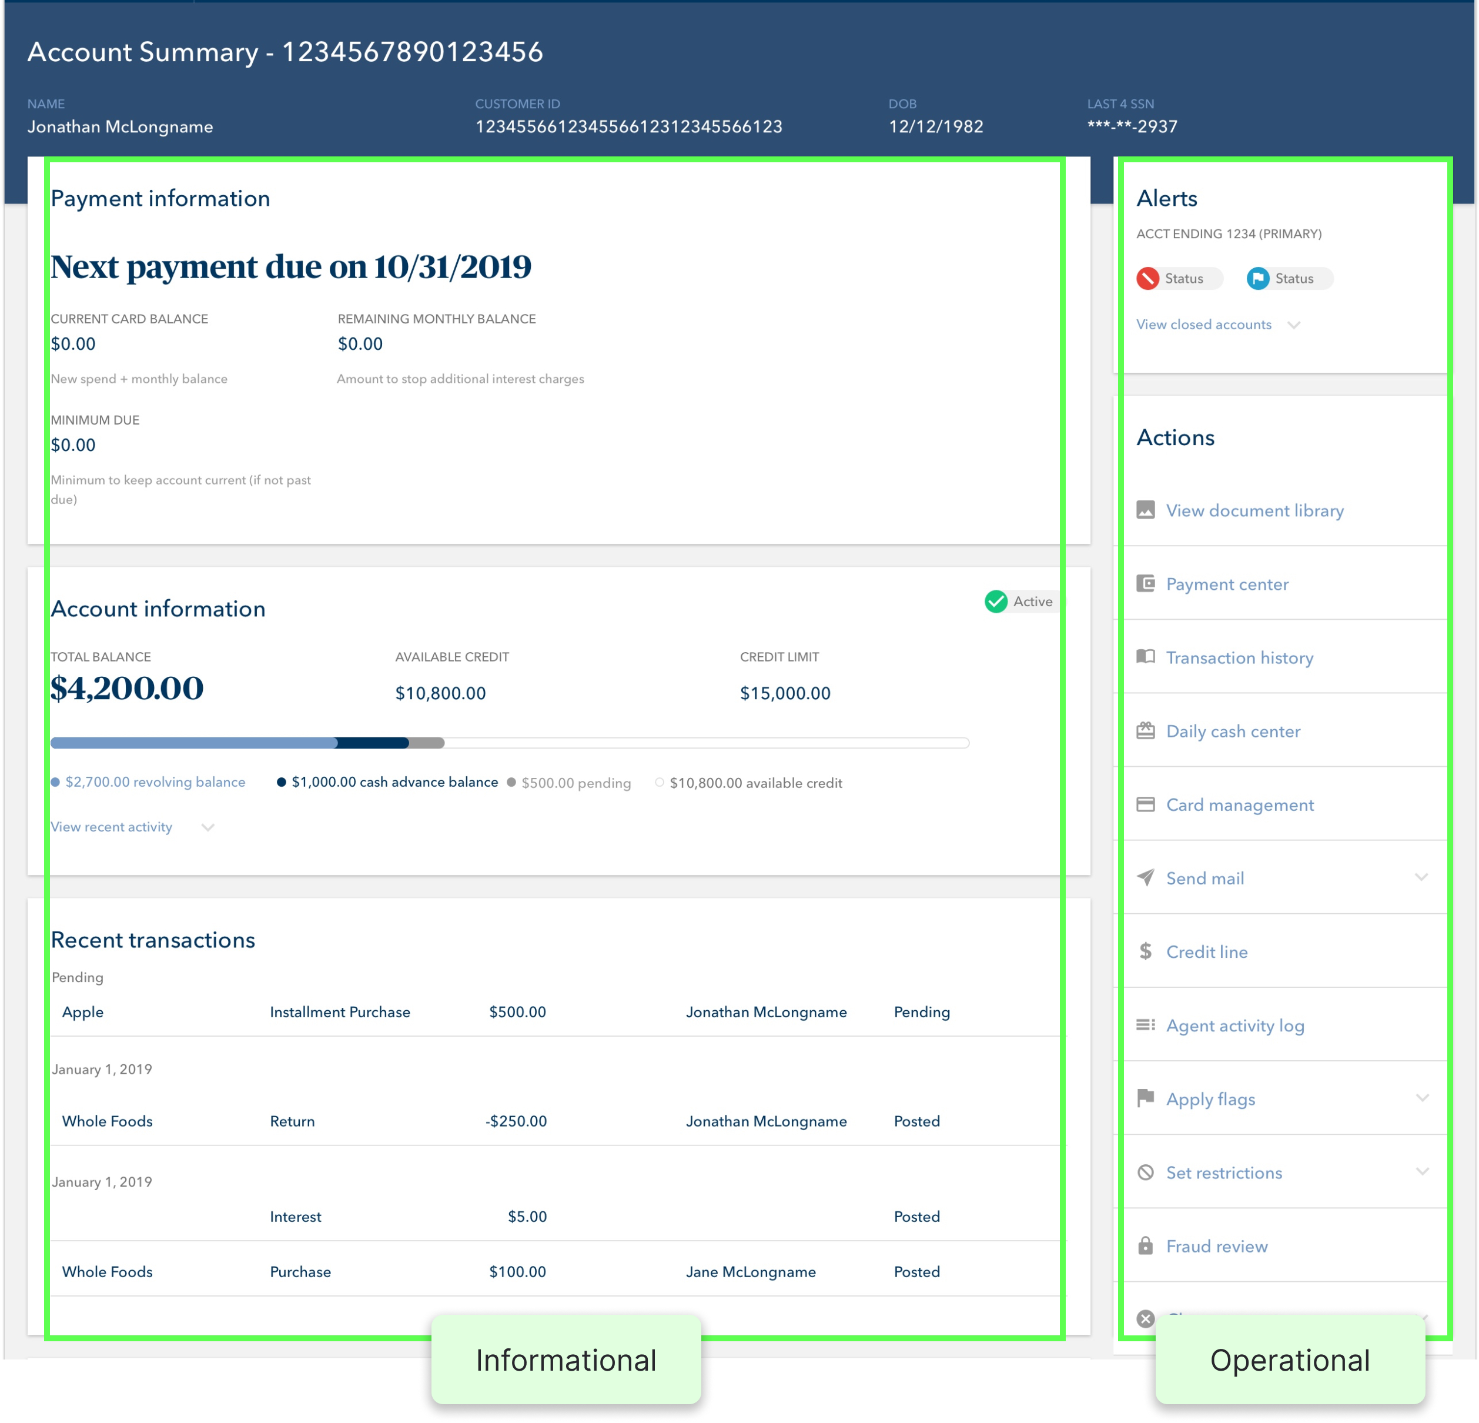
Task: Click the $10,800.00 available credit legend
Action: coord(748,783)
